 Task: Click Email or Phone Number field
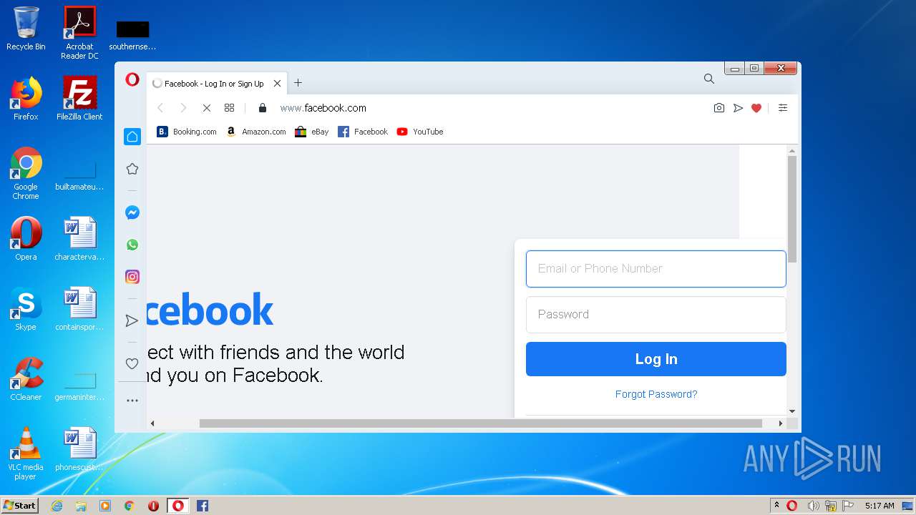(x=656, y=269)
